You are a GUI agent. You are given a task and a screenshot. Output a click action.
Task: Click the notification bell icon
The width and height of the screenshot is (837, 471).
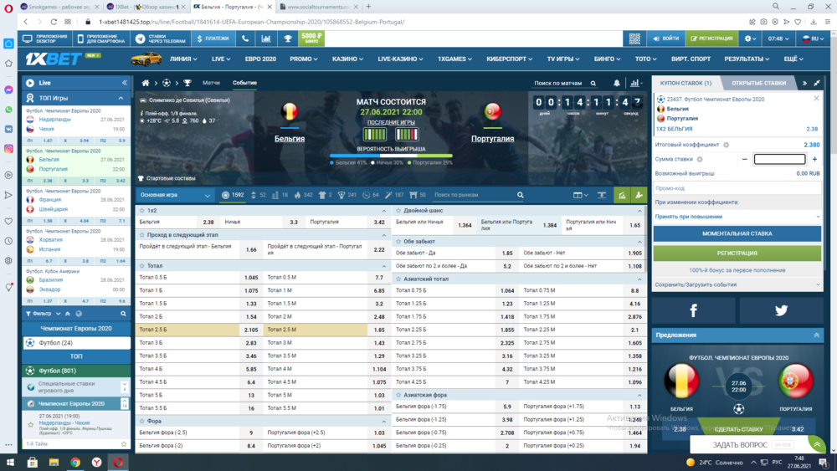tap(617, 83)
